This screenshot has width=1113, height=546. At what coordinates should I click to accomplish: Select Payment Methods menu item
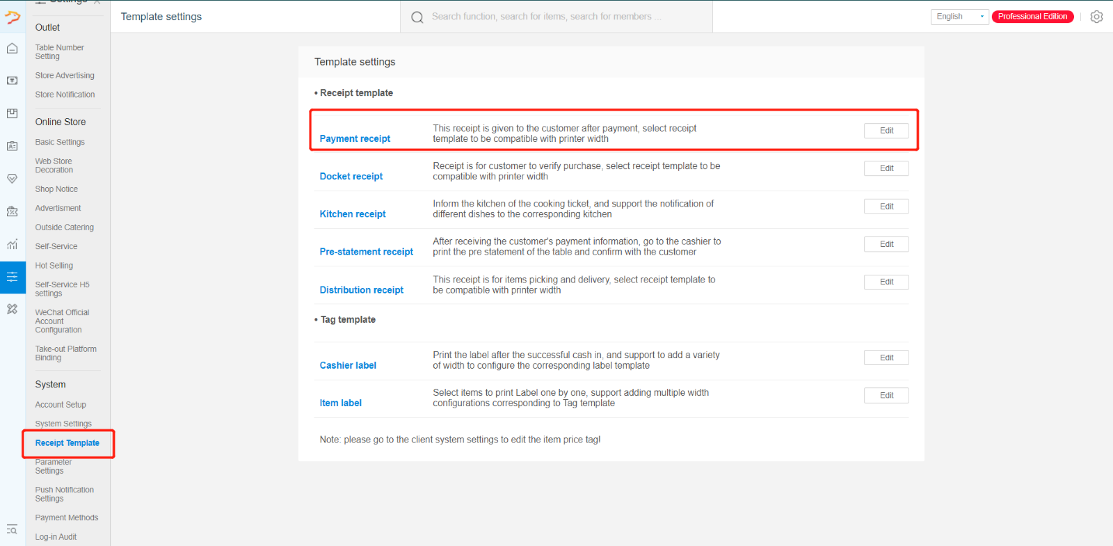(x=67, y=517)
